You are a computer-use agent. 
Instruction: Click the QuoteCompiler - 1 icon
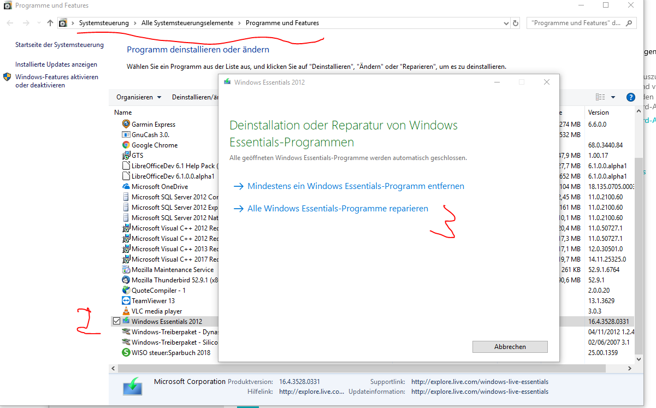[x=126, y=290]
